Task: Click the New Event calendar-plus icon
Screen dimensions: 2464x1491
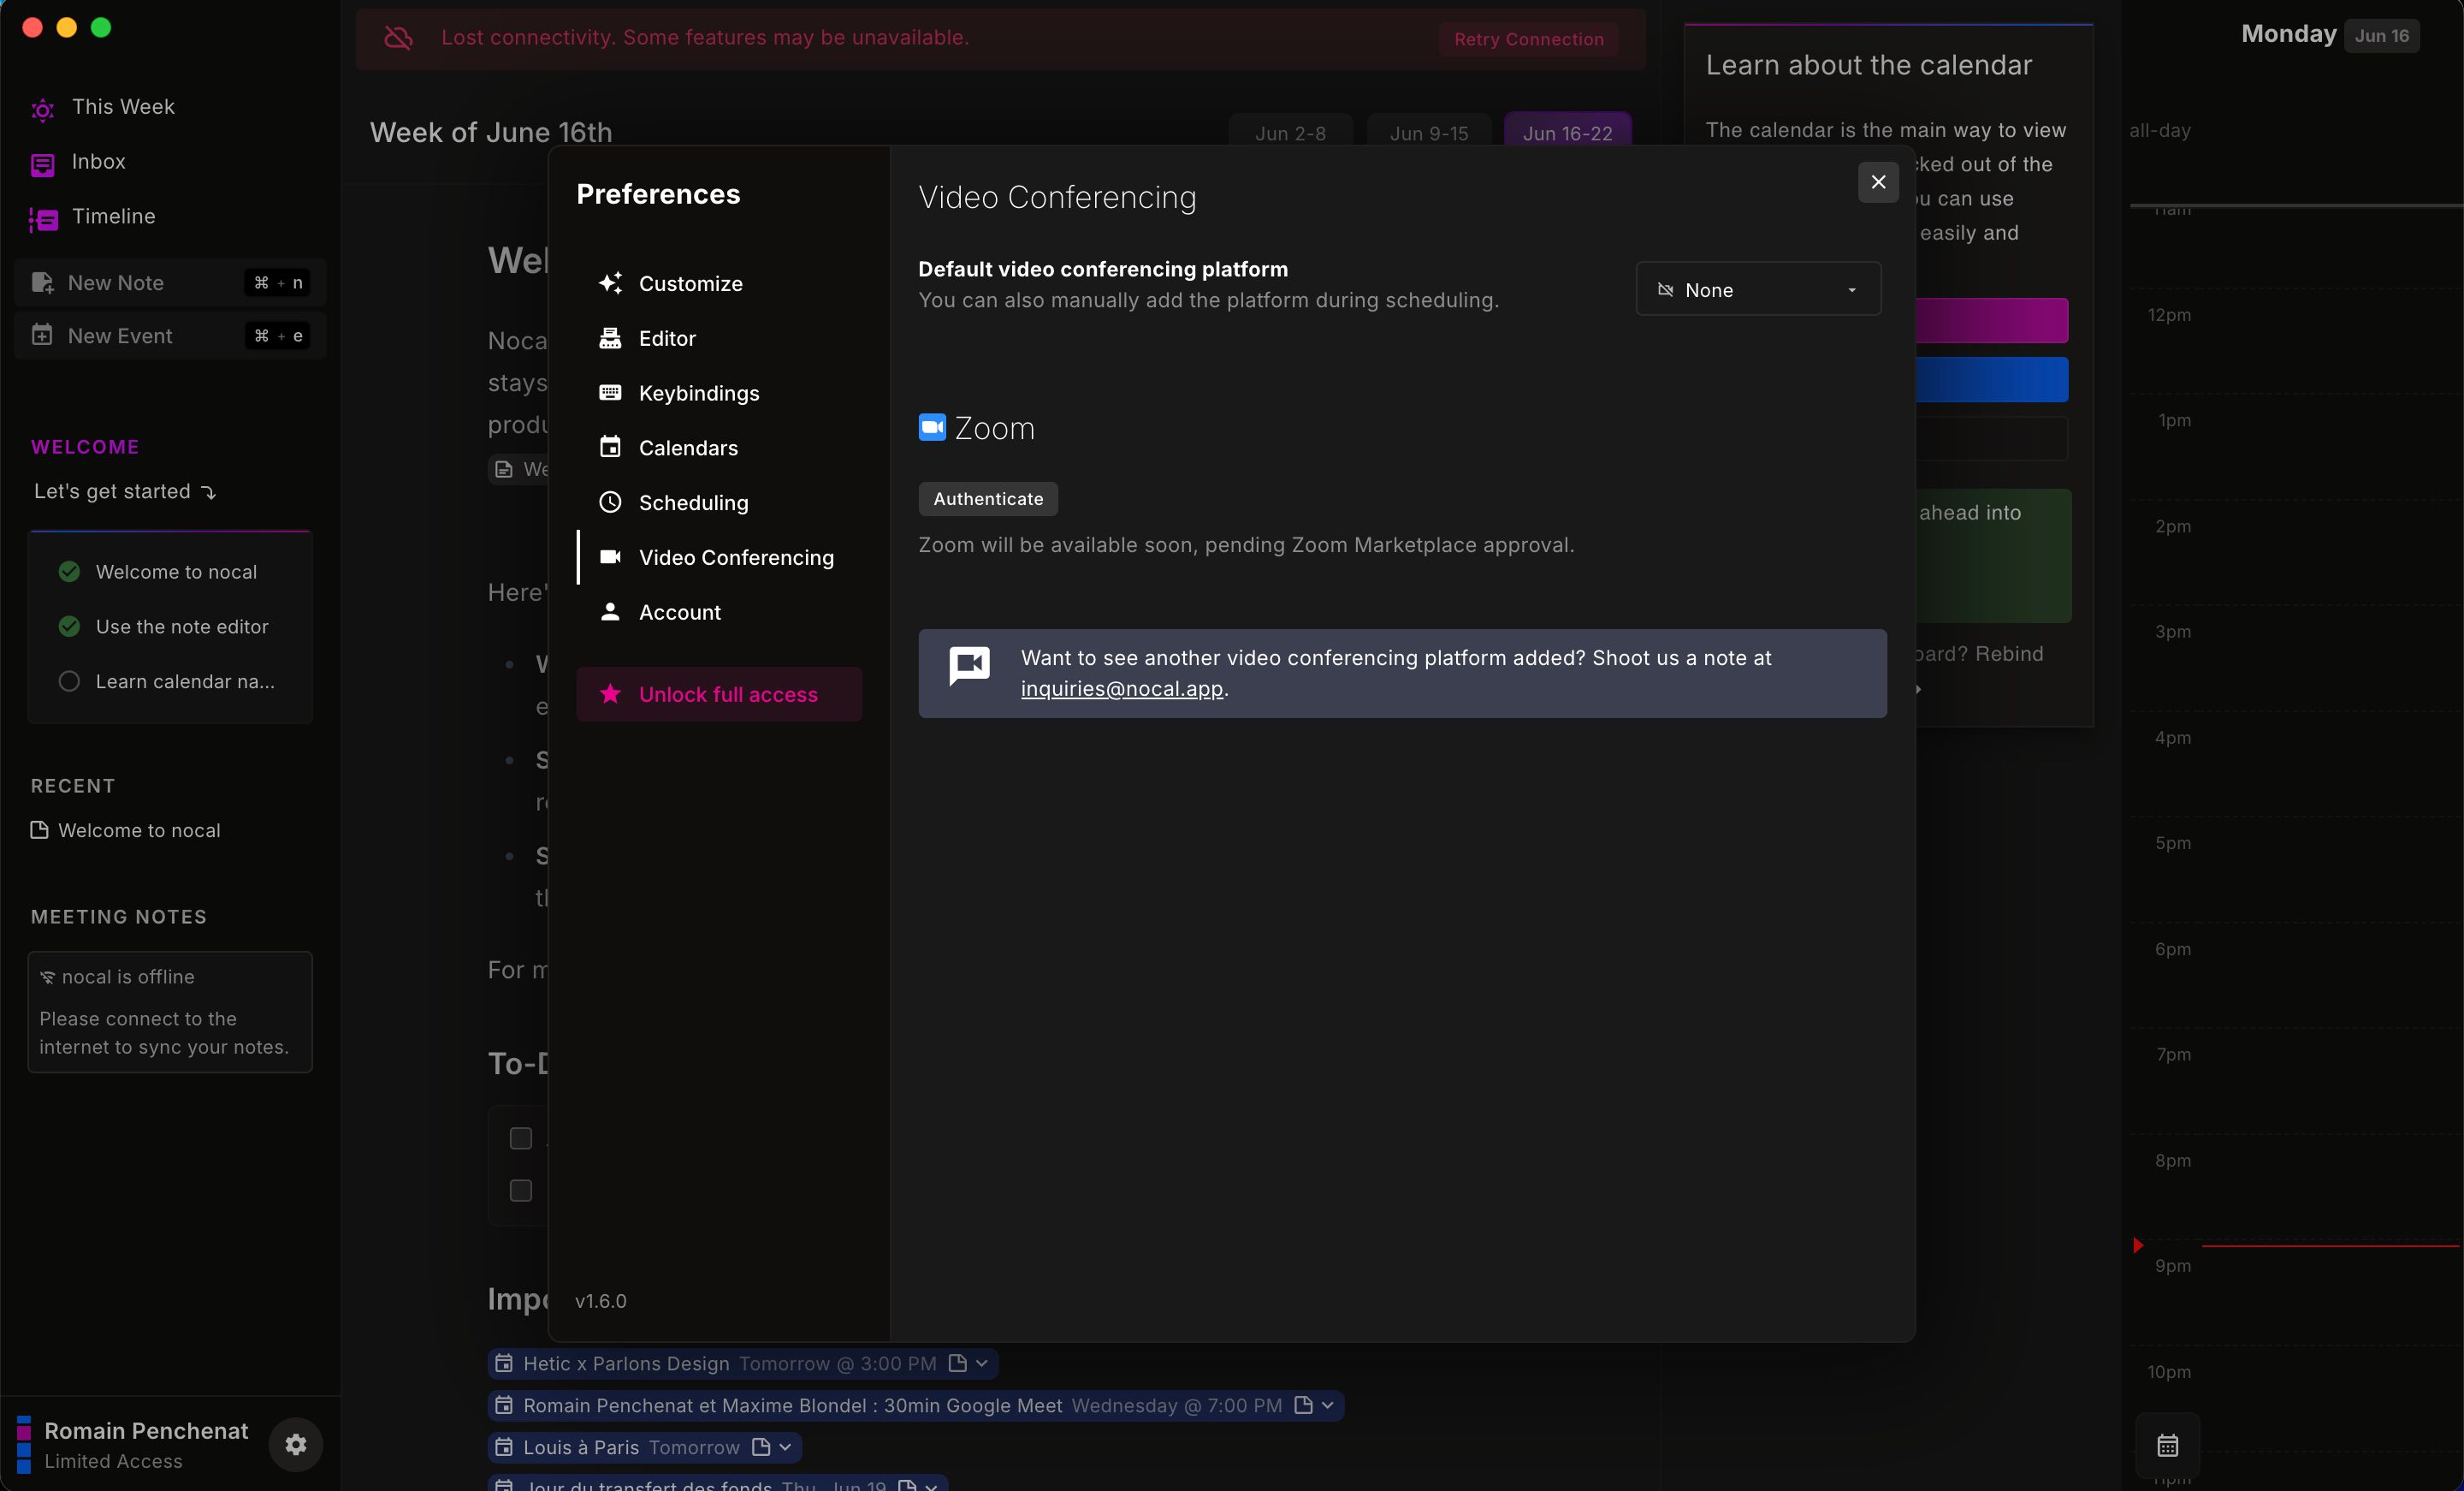Action: point(42,336)
